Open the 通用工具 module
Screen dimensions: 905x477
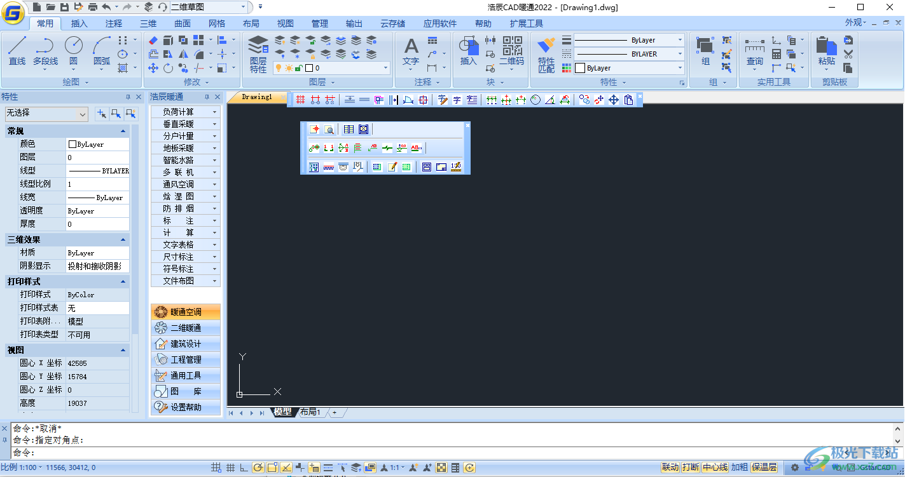click(186, 375)
